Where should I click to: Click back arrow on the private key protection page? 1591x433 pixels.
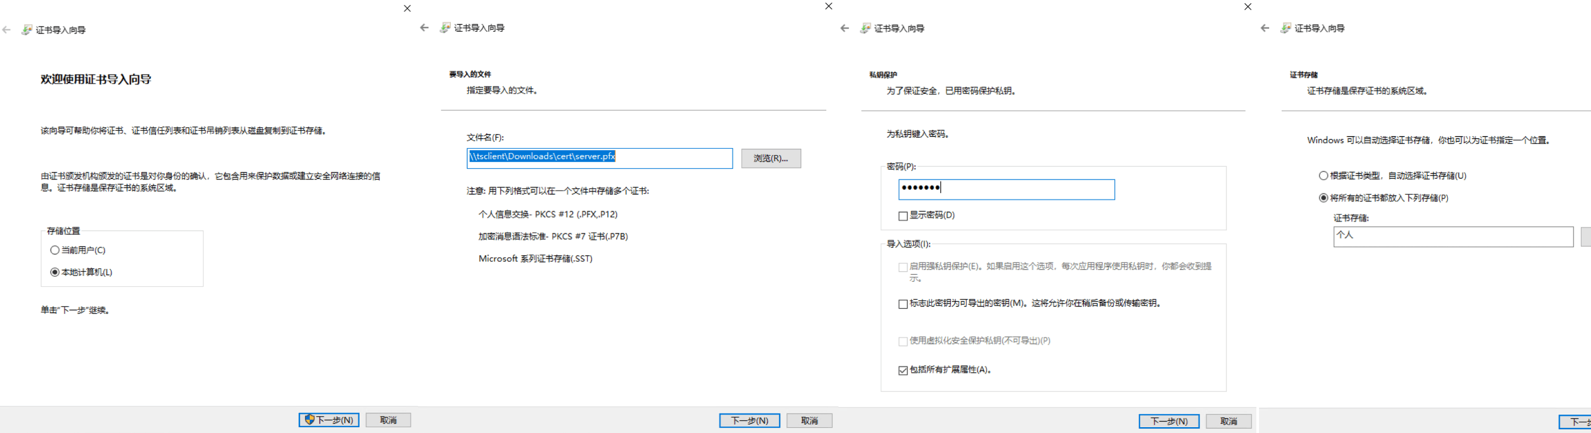[x=844, y=29]
